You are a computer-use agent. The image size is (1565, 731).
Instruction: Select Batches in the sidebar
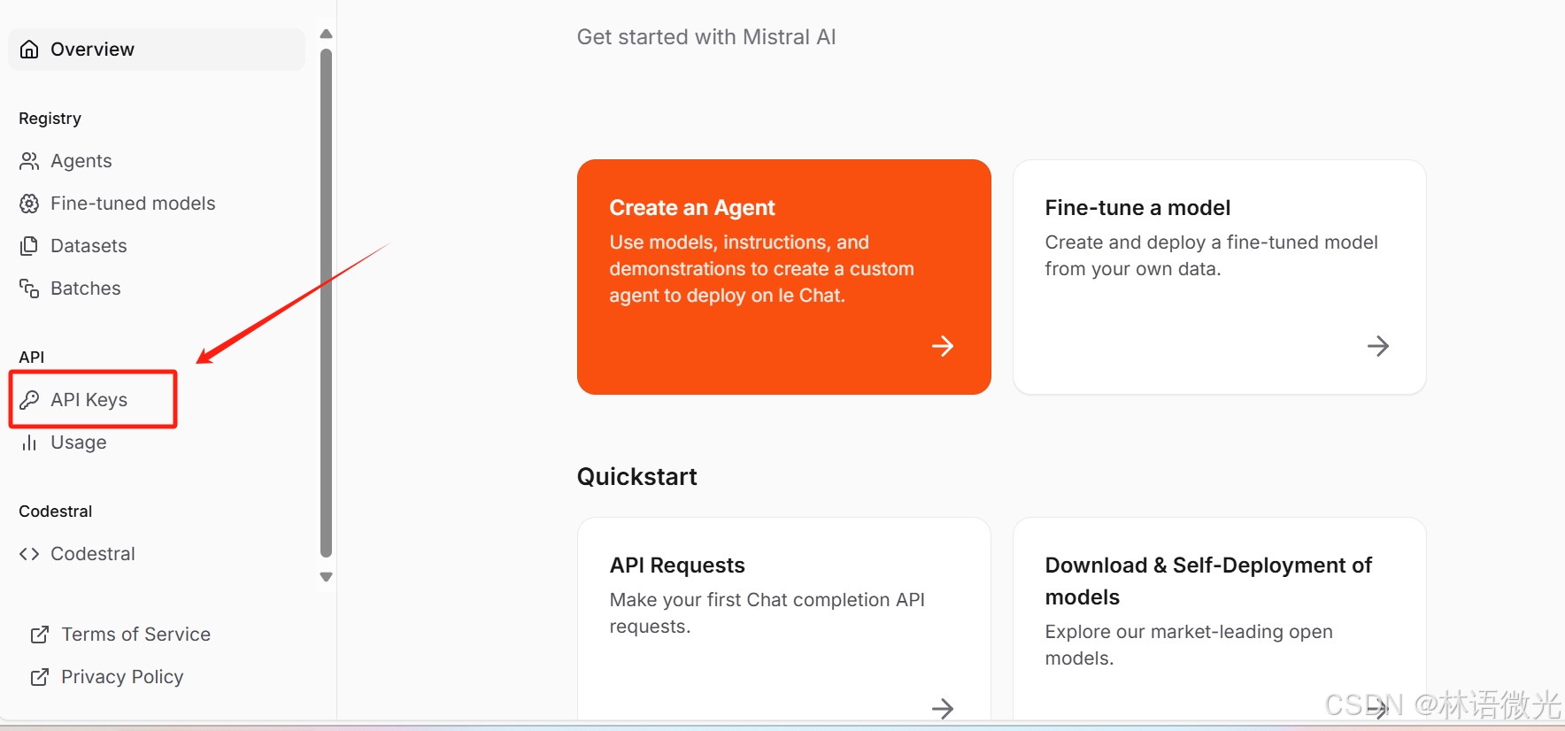tap(85, 289)
